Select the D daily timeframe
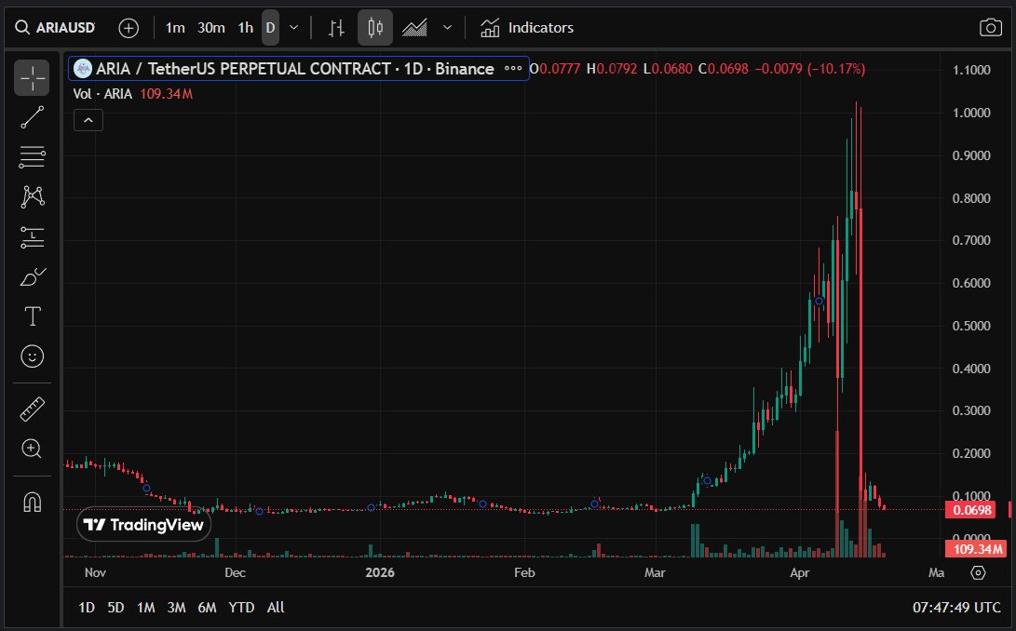Viewport: 1016px width, 631px height. 270,28
